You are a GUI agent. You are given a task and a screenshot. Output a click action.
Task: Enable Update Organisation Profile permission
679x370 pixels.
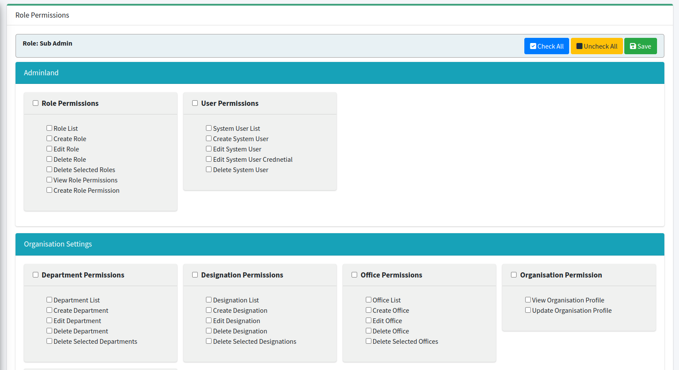(x=528, y=310)
